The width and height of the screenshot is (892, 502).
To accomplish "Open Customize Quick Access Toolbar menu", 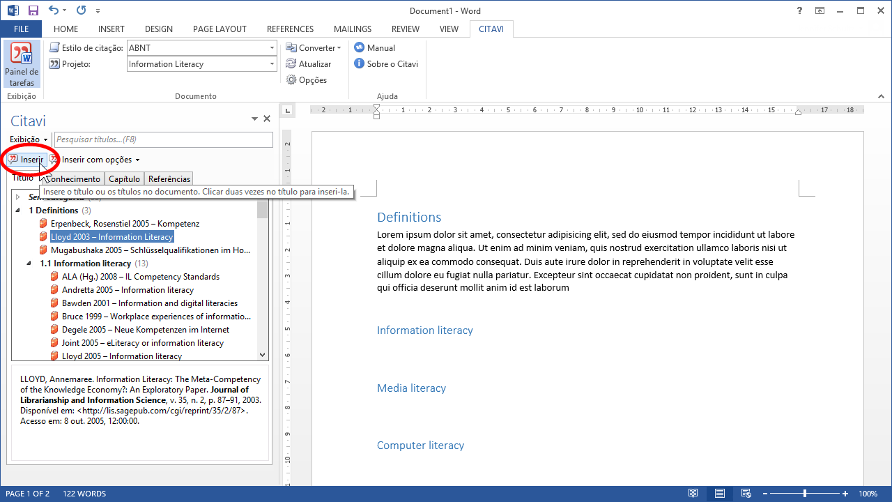I will point(98,11).
